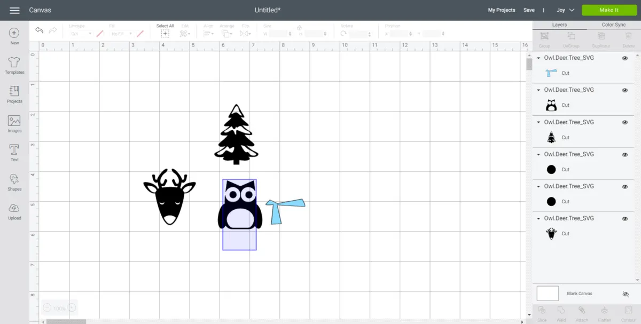This screenshot has width=641, height=324.
Task: Click the Attach tool
Action: [582, 313]
